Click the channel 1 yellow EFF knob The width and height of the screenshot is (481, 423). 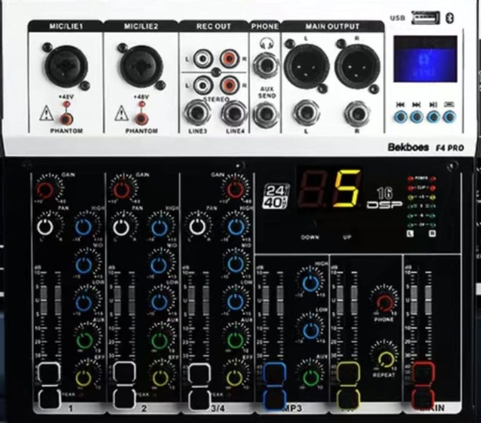coord(83,378)
